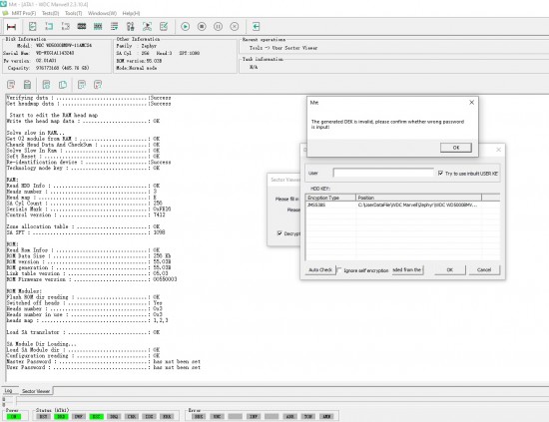Click Cancel in the HDD key dialog
Viewport: 549px width, 422px height.
point(484,269)
